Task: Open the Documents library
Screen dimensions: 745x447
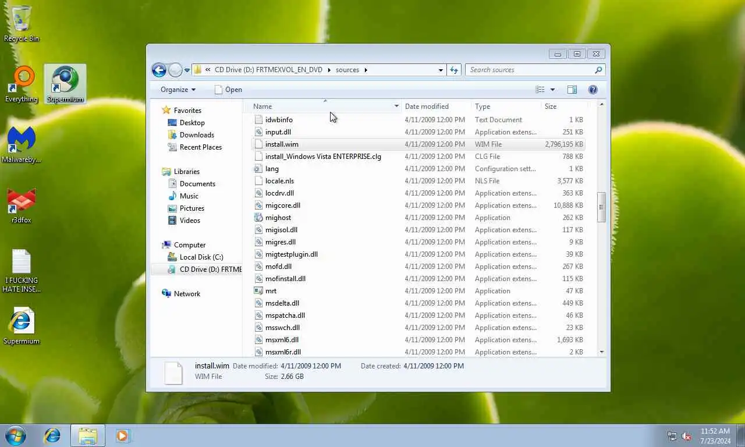Action: (192, 184)
